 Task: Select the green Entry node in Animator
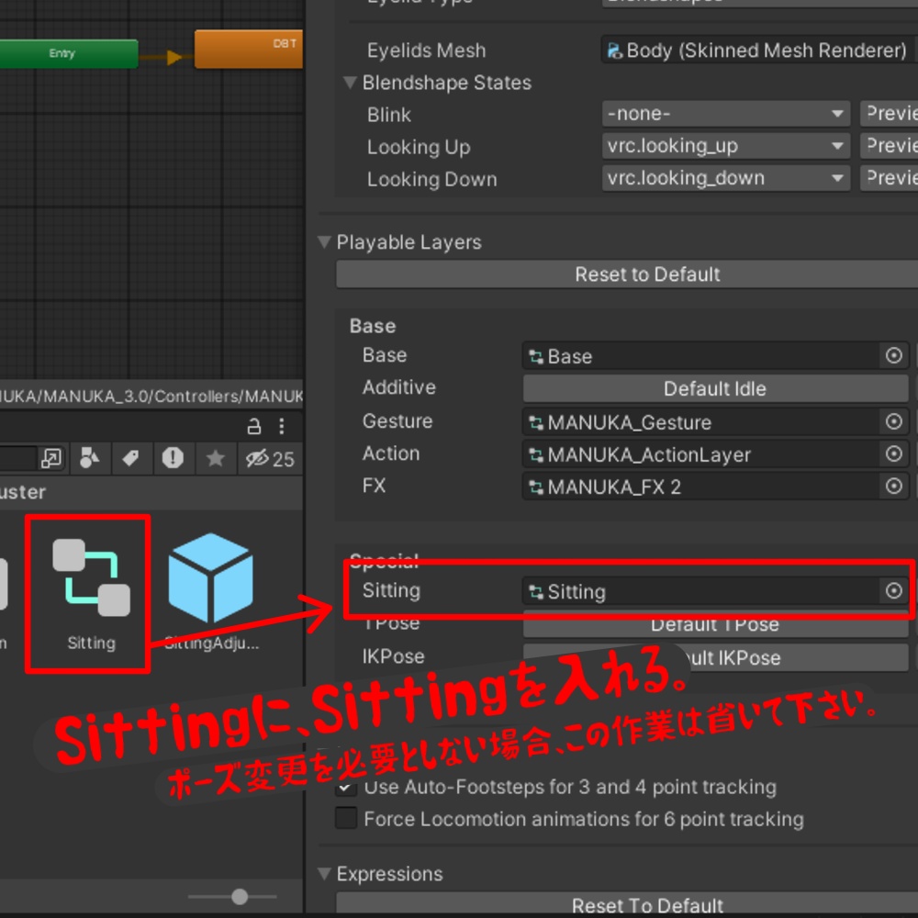pos(69,53)
